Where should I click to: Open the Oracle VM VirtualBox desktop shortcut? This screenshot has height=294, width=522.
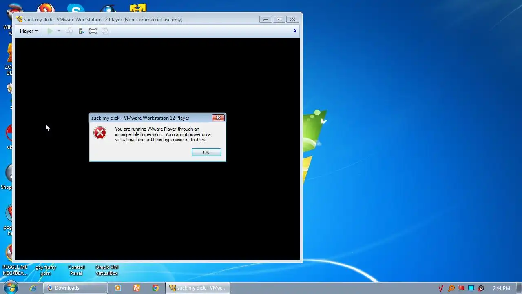pyautogui.click(x=107, y=270)
